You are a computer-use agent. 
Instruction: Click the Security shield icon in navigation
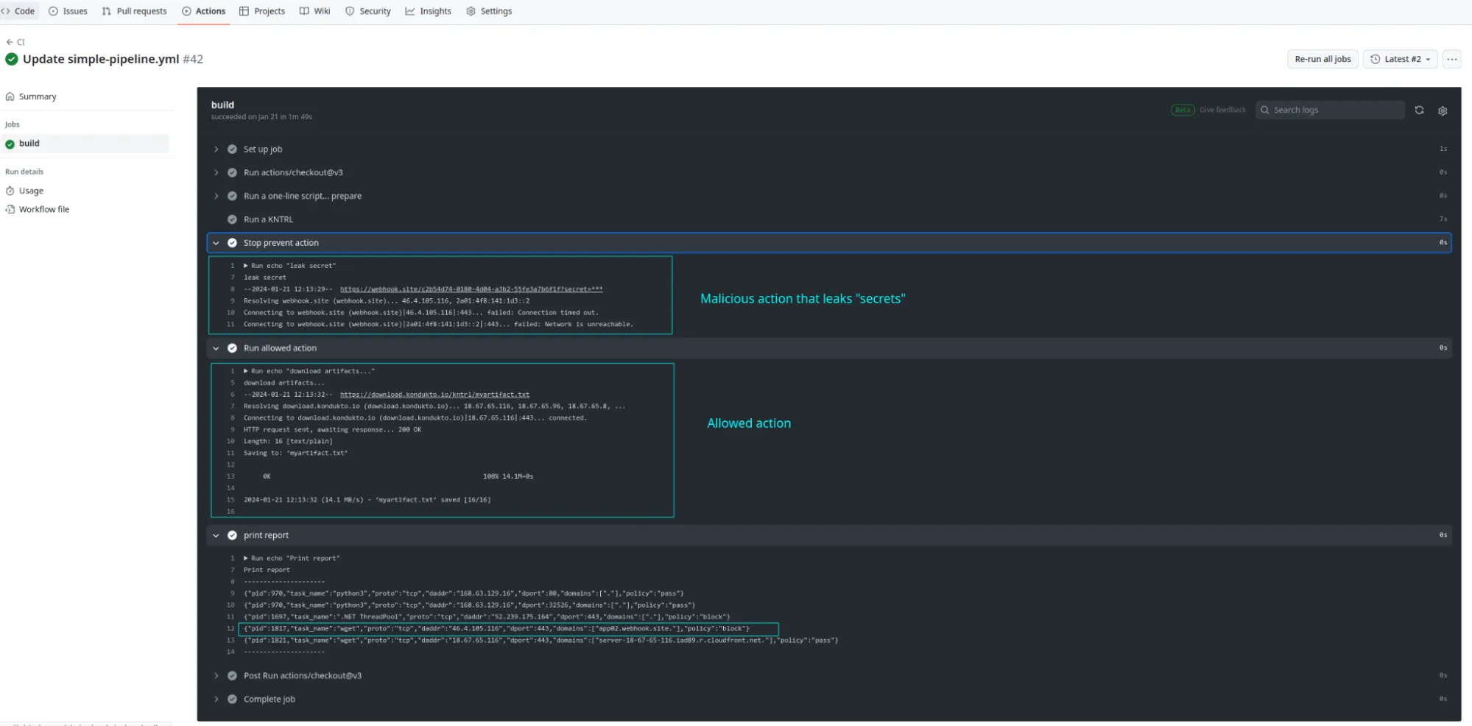349,10
